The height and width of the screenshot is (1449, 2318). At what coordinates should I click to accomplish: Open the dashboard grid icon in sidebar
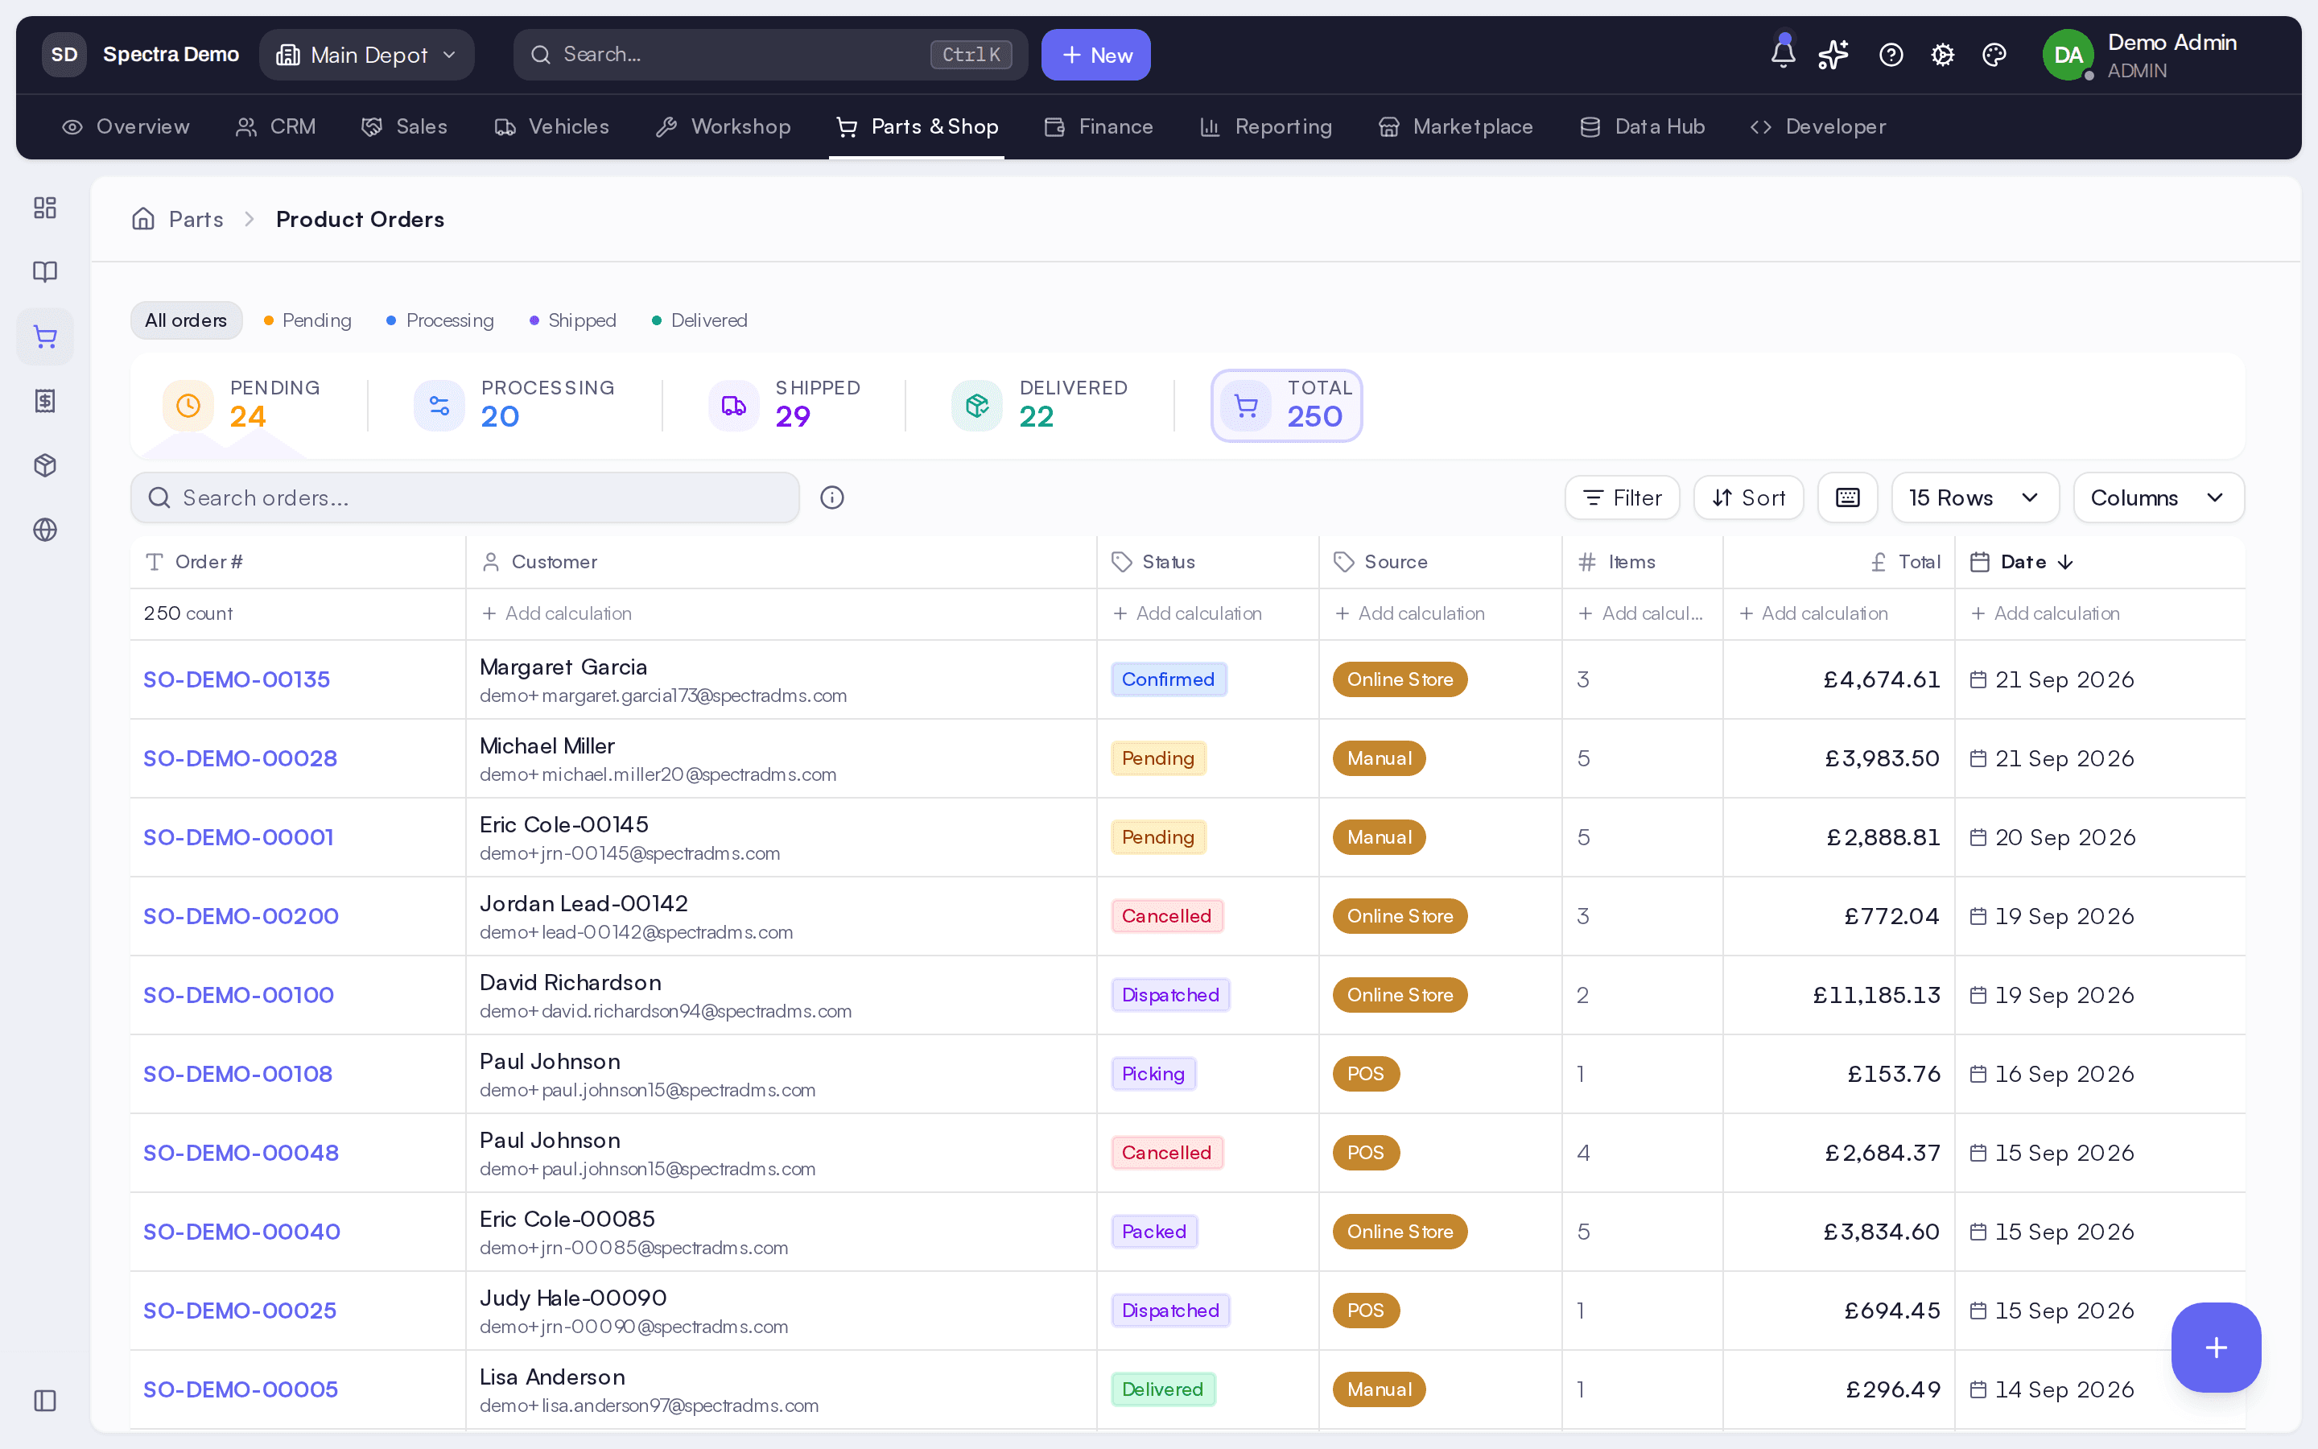[45, 208]
